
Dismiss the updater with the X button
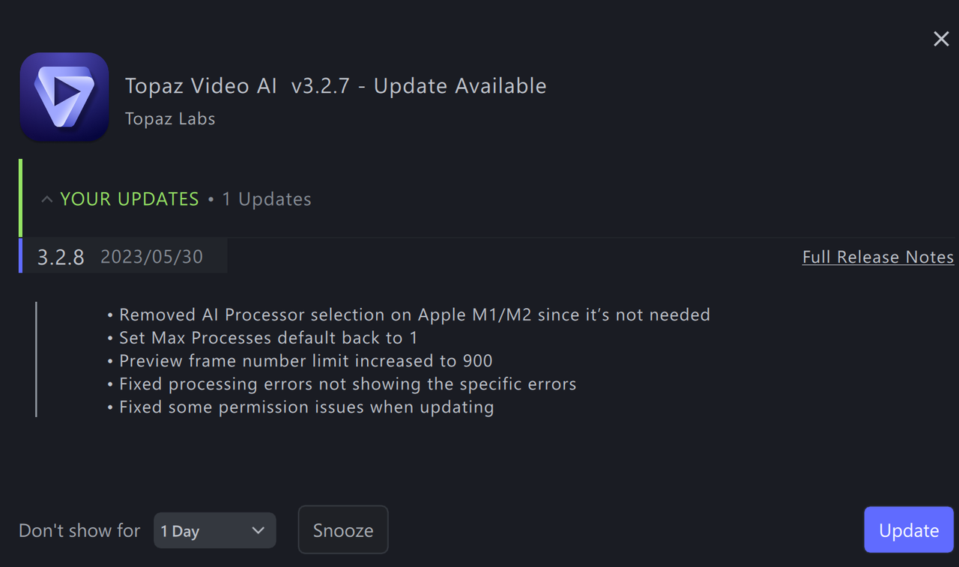(x=941, y=38)
